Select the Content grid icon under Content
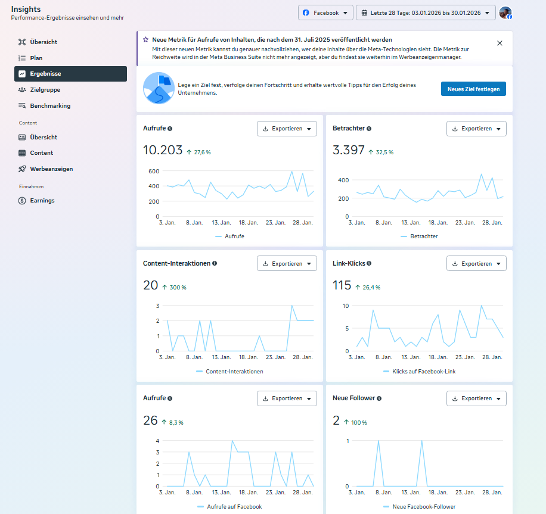 point(23,152)
